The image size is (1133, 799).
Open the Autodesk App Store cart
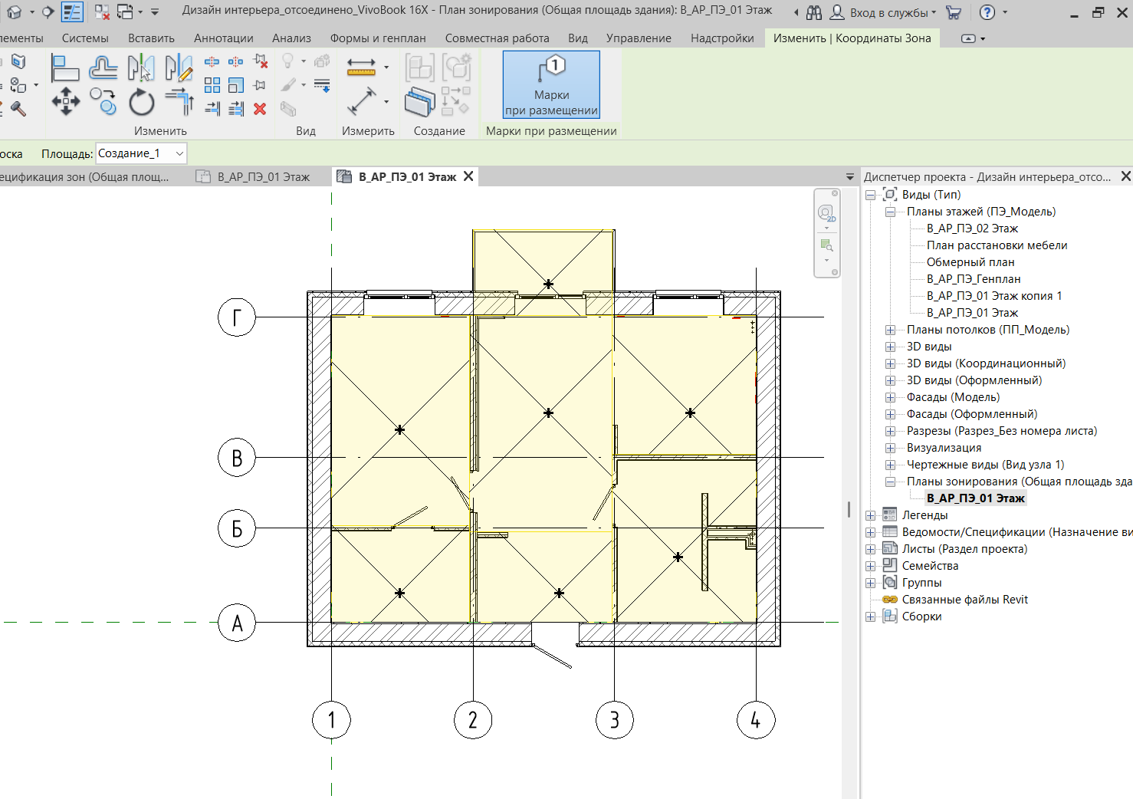[954, 12]
